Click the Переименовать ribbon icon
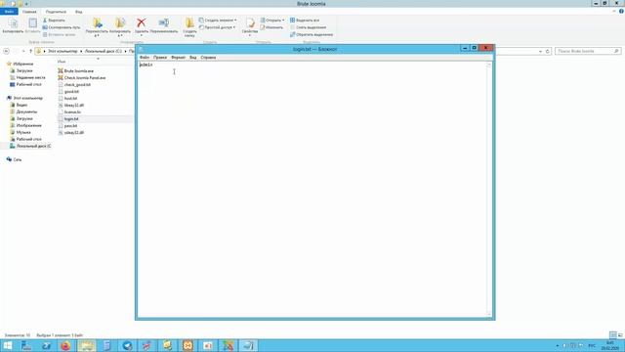Viewport: 625px width, 352px height. tap(164, 25)
